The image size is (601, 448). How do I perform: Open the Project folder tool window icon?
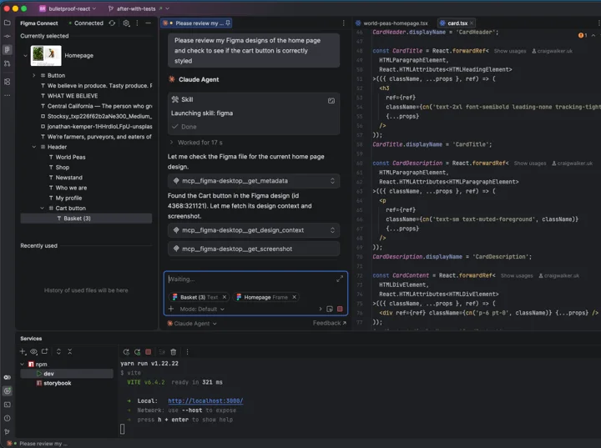(x=8, y=23)
